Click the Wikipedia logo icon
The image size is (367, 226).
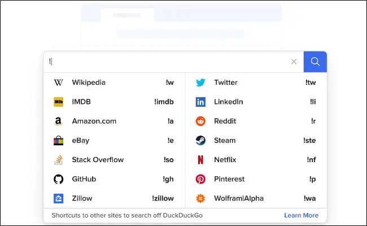pos(59,82)
